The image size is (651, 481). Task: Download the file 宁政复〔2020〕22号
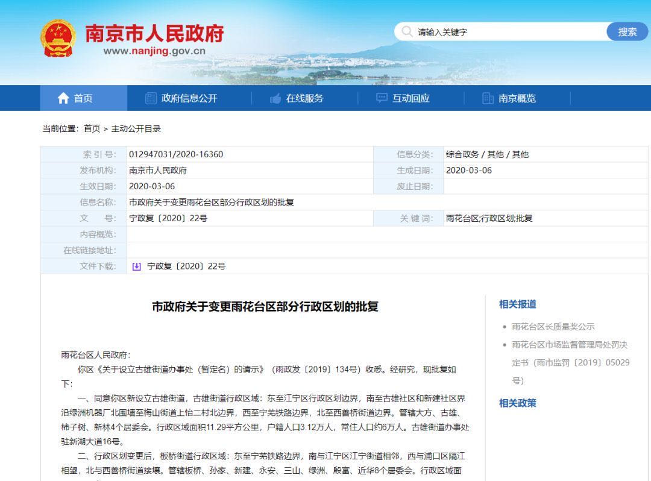186,266
